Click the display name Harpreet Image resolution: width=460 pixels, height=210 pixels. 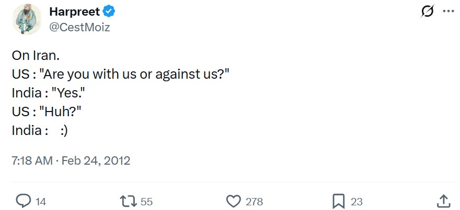pyautogui.click(x=74, y=11)
